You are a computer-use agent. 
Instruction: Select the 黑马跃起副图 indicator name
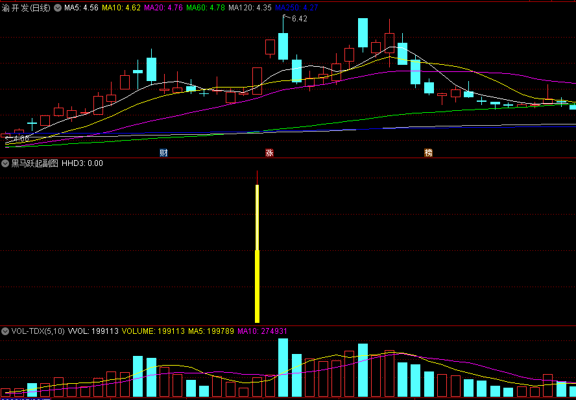point(34,163)
